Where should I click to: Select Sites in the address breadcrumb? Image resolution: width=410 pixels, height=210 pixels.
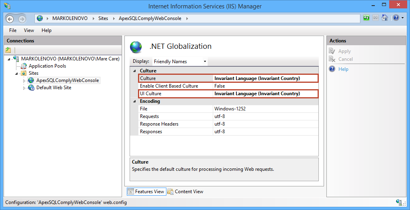(x=103, y=18)
